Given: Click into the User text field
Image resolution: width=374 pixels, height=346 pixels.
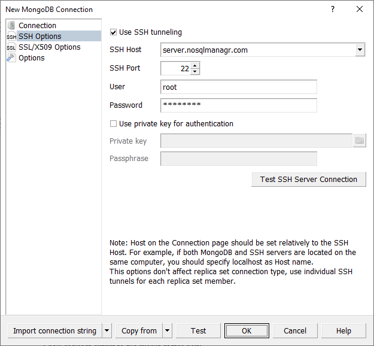Looking at the screenshot, I should click(x=238, y=87).
